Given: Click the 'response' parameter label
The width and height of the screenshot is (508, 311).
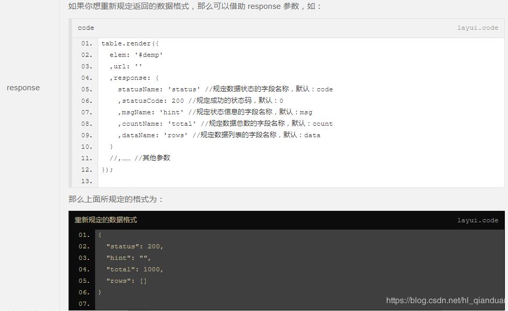Looking at the screenshot, I should click(x=24, y=88).
